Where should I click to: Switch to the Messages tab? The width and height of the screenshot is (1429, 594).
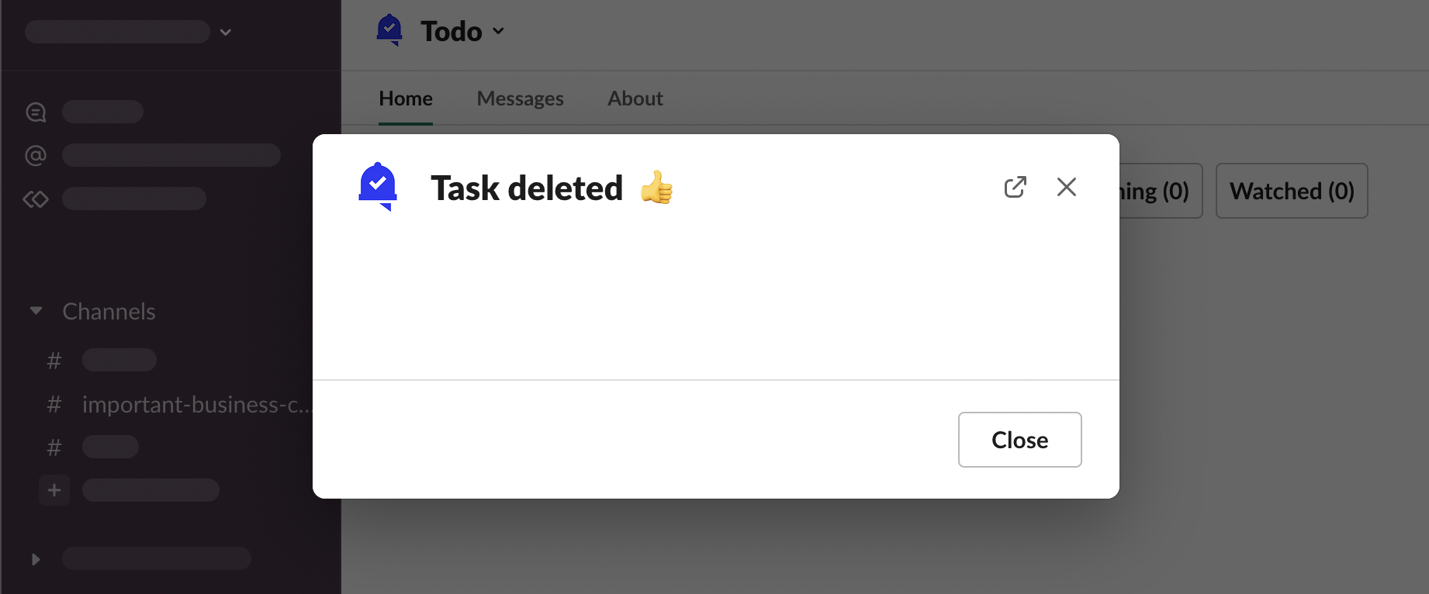tap(520, 98)
